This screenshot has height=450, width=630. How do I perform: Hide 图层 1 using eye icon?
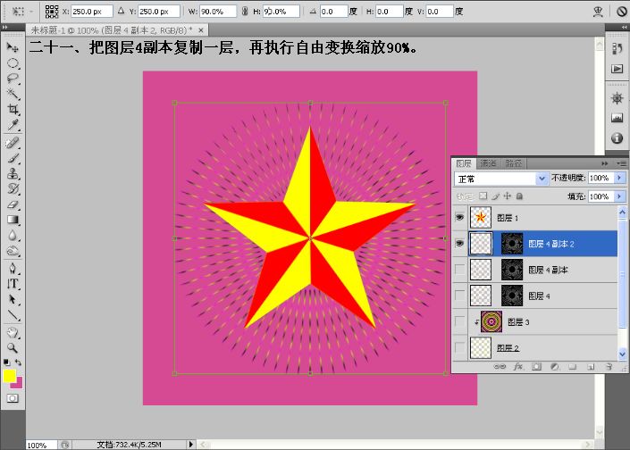[459, 217]
